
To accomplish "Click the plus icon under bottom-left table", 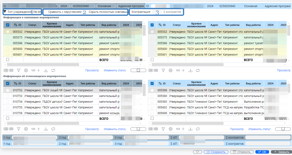I will pyautogui.click(x=39, y=129).
